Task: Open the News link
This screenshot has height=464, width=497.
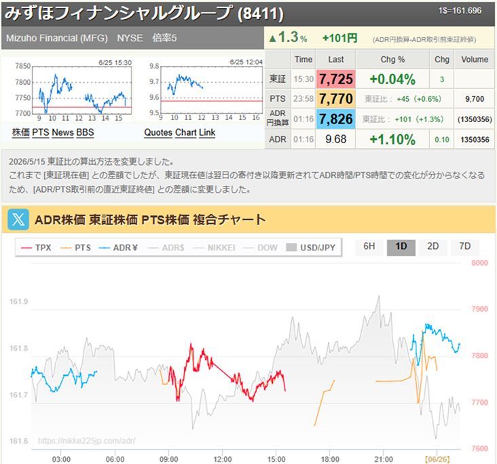Action: point(62,132)
